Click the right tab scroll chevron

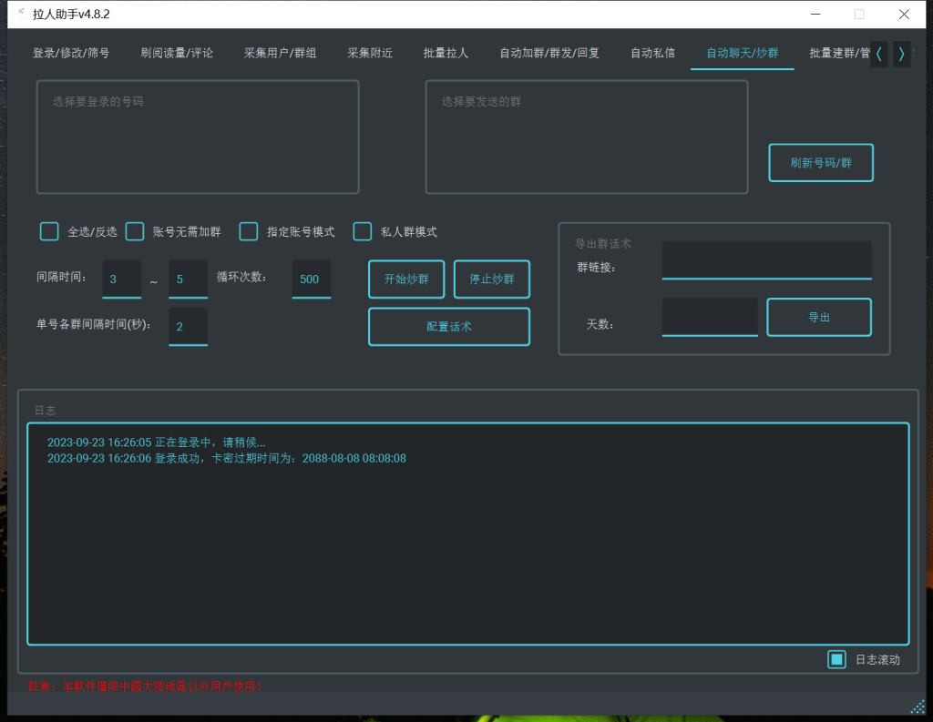pos(902,54)
